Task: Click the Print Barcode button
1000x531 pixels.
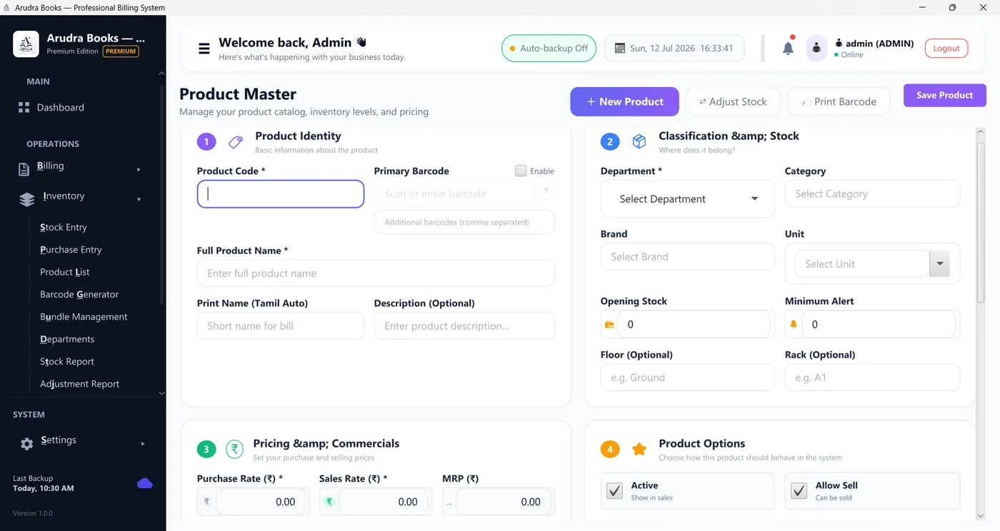Action: pyautogui.click(x=839, y=101)
